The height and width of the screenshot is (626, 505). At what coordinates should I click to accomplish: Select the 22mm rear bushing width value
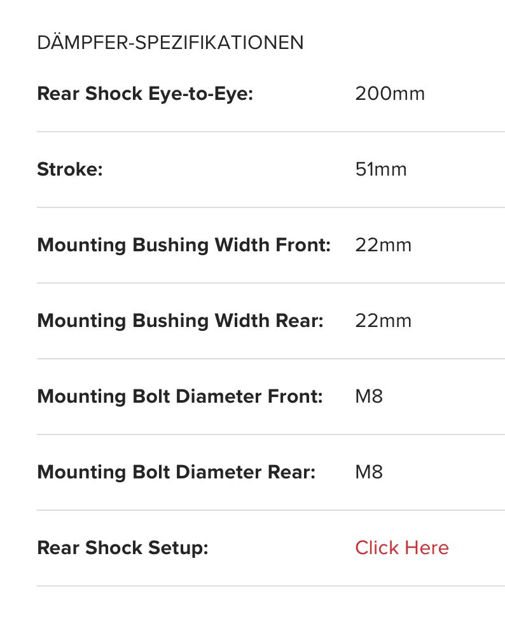pyautogui.click(x=383, y=321)
